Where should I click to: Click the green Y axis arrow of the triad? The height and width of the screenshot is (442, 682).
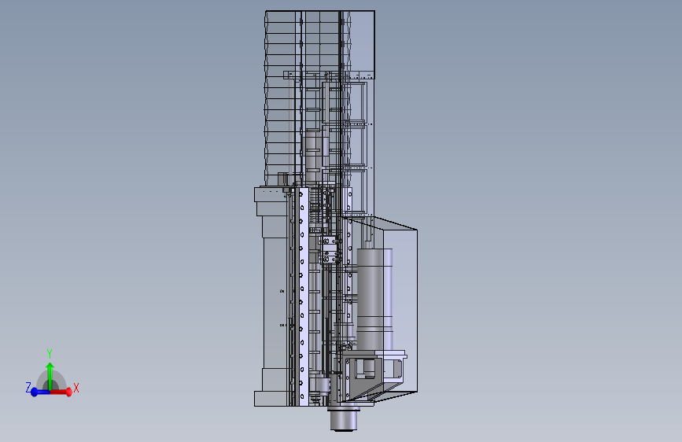(x=50, y=376)
